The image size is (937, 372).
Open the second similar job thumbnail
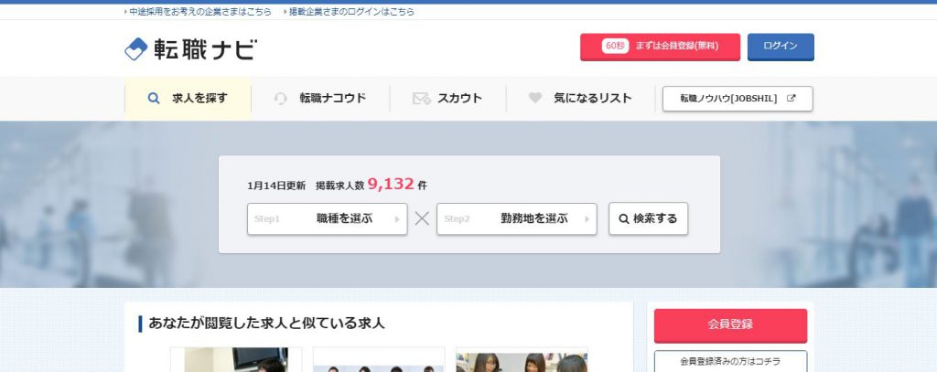pyautogui.click(x=379, y=359)
